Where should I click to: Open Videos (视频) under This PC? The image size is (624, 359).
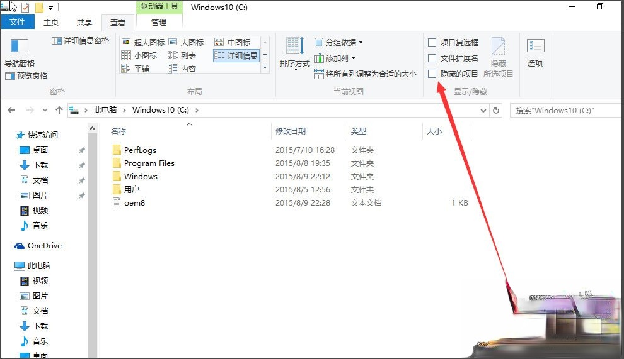pos(34,281)
